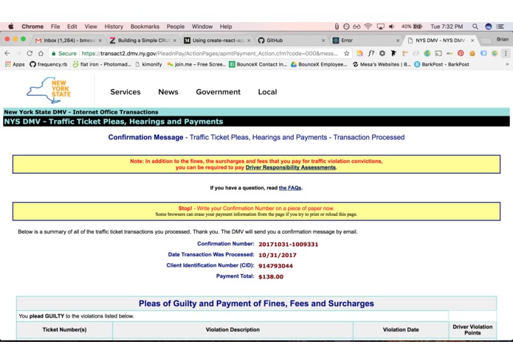Click the Pinterest extension icon
513x364 pixels.
(x=461, y=53)
